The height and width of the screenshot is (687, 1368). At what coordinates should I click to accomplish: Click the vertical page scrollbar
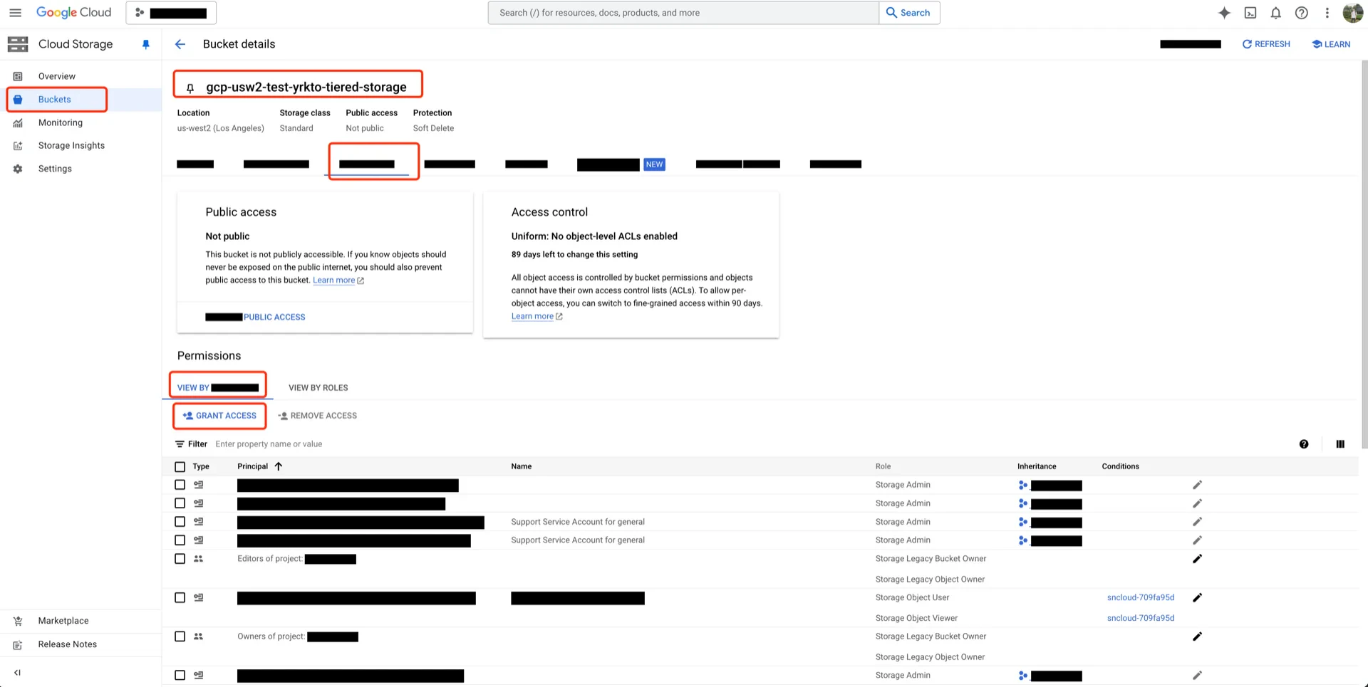[1364, 255]
